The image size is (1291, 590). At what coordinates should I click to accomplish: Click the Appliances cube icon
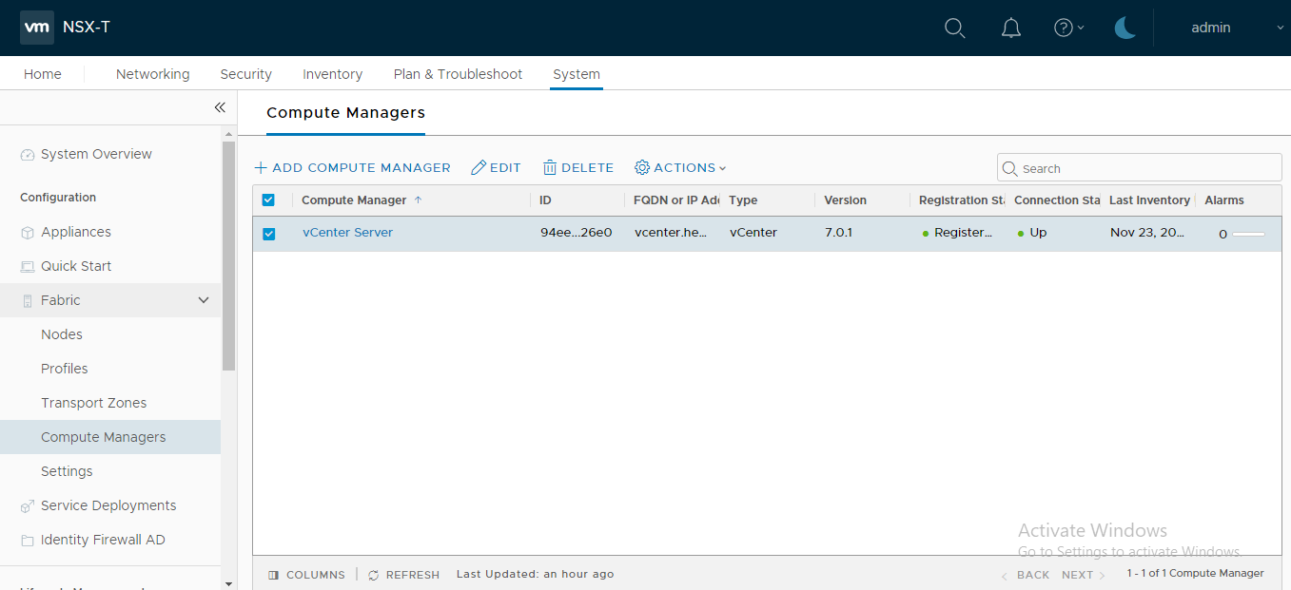[28, 233]
